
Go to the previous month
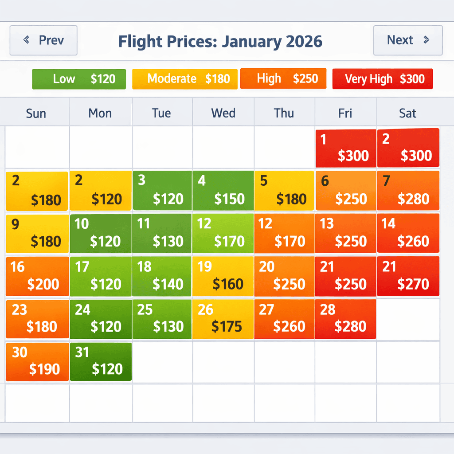(x=43, y=40)
